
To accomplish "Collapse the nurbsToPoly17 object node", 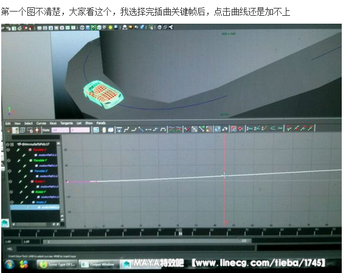I will click(8, 144).
